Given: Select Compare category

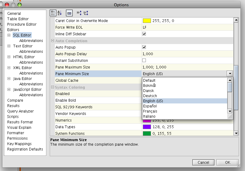Looking at the screenshot, I should pyautogui.click(x=15, y=100).
